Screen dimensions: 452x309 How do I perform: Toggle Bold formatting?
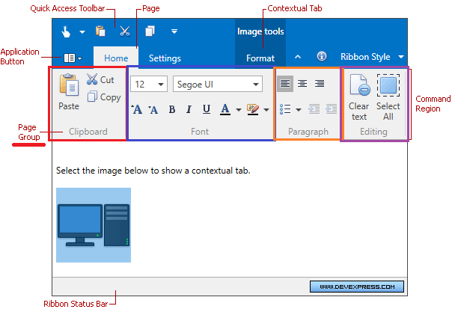[x=172, y=109]
